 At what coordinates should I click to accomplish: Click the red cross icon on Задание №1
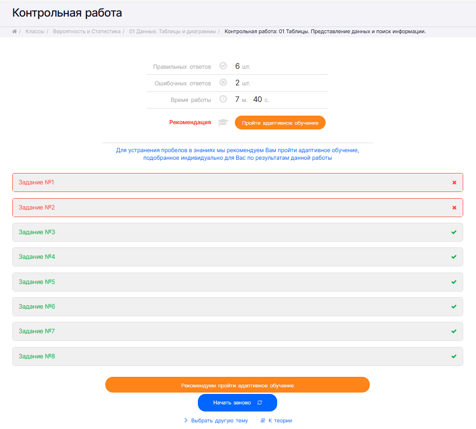point(454,183)
